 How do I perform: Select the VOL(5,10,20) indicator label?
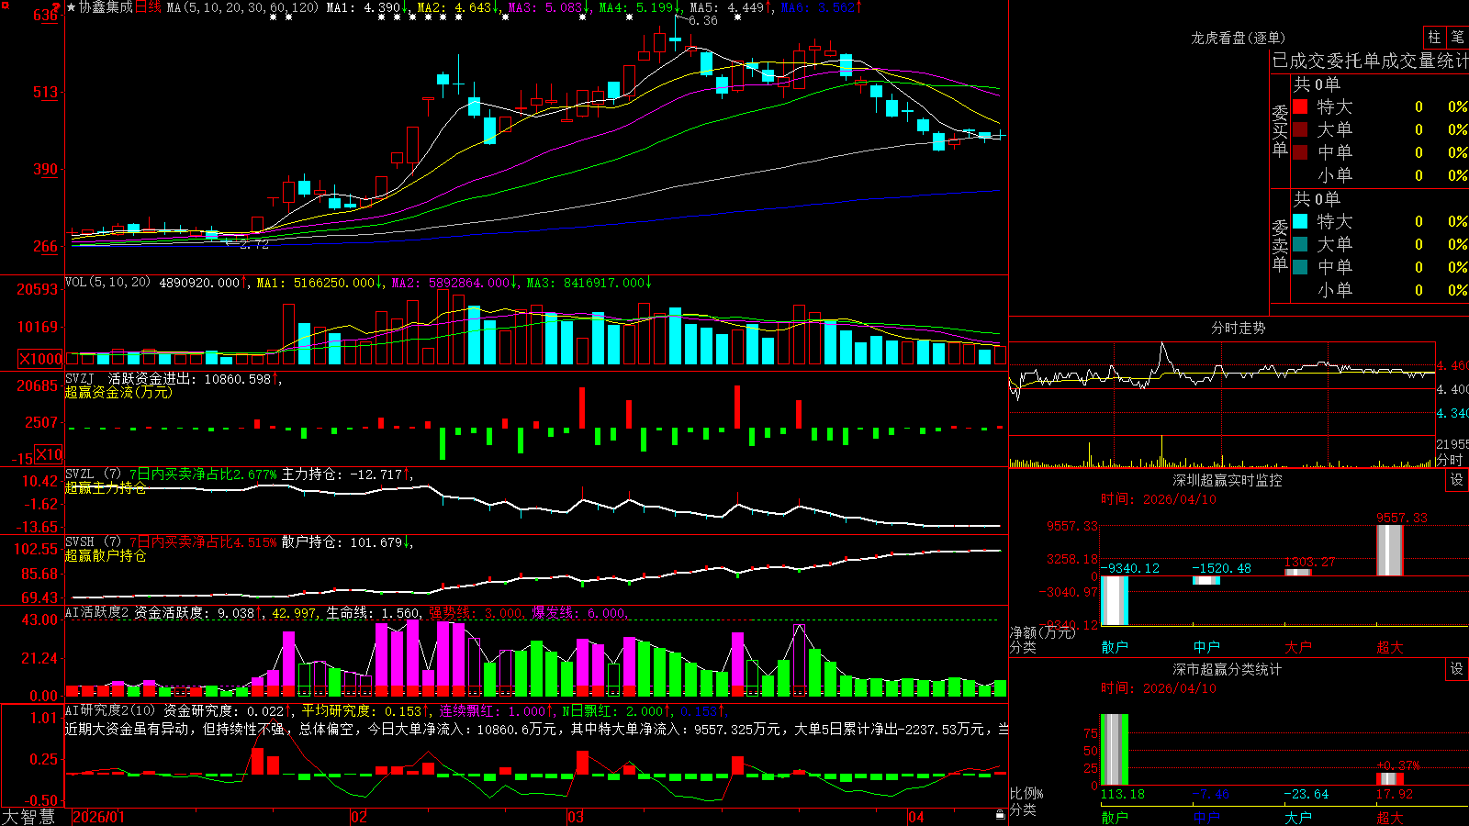point(107,283)
